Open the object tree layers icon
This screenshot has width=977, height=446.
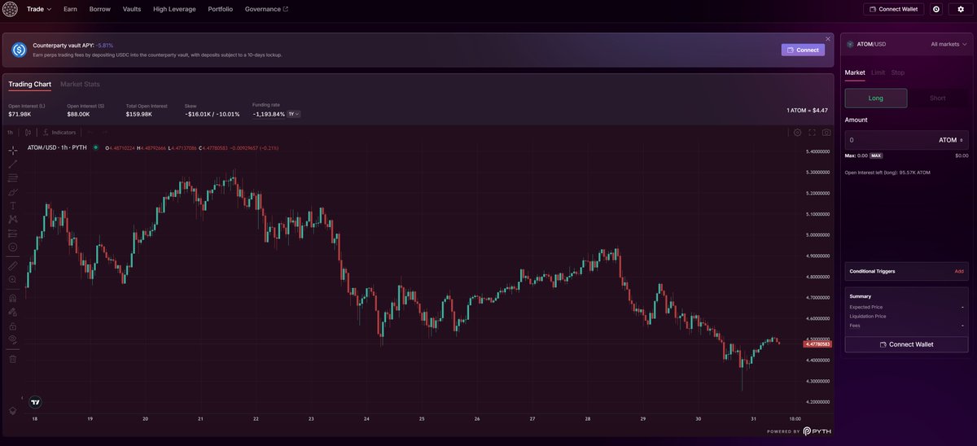coord(13,410)
